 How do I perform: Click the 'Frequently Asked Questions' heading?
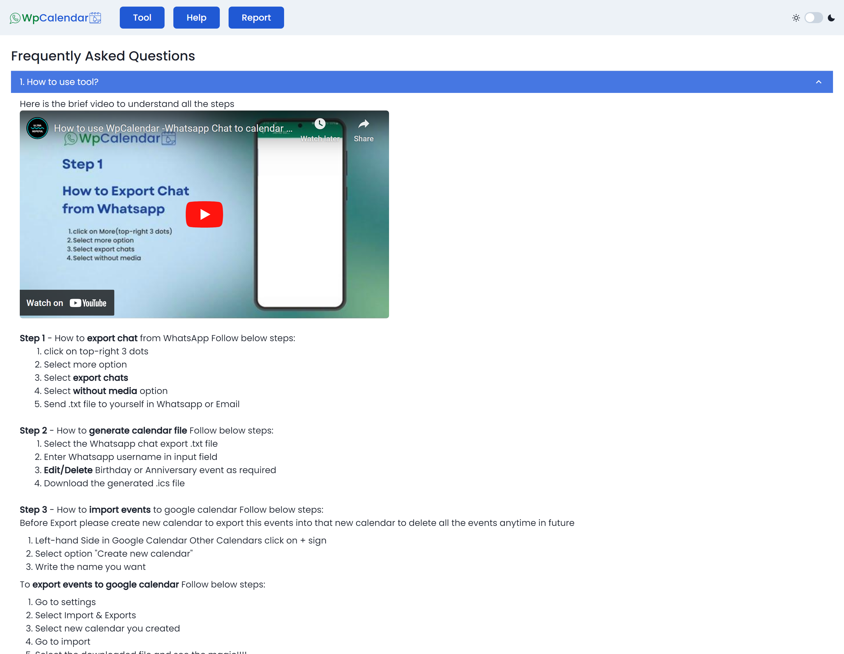click(103, 56)
